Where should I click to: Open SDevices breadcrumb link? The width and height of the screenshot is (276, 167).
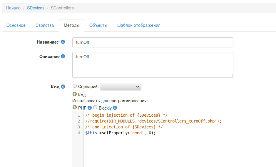click(36, 8)
